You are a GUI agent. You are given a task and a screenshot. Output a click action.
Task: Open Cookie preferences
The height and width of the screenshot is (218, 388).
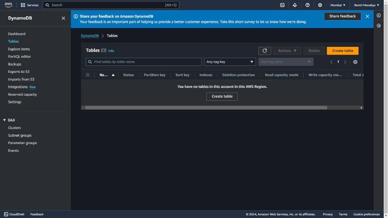367,214
